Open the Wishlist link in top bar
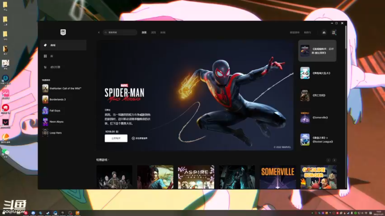 [295, 32]
